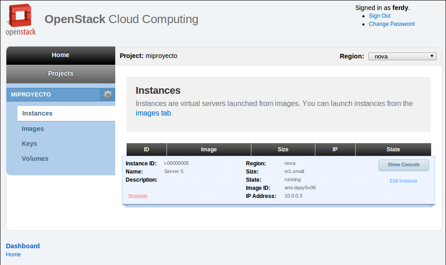Follow the images tab link
This screenshot has height=265, width=446.
[x=153, y=113]
